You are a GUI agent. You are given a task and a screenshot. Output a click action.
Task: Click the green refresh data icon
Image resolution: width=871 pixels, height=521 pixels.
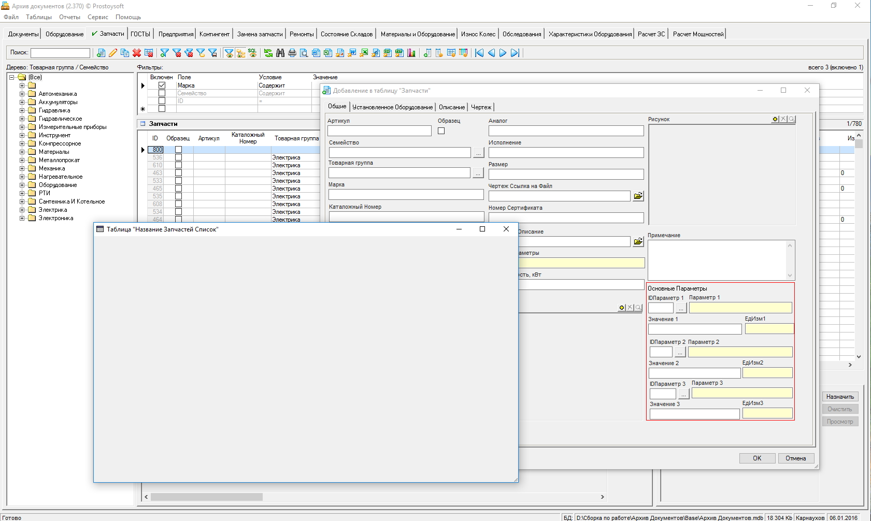(268, 53)
